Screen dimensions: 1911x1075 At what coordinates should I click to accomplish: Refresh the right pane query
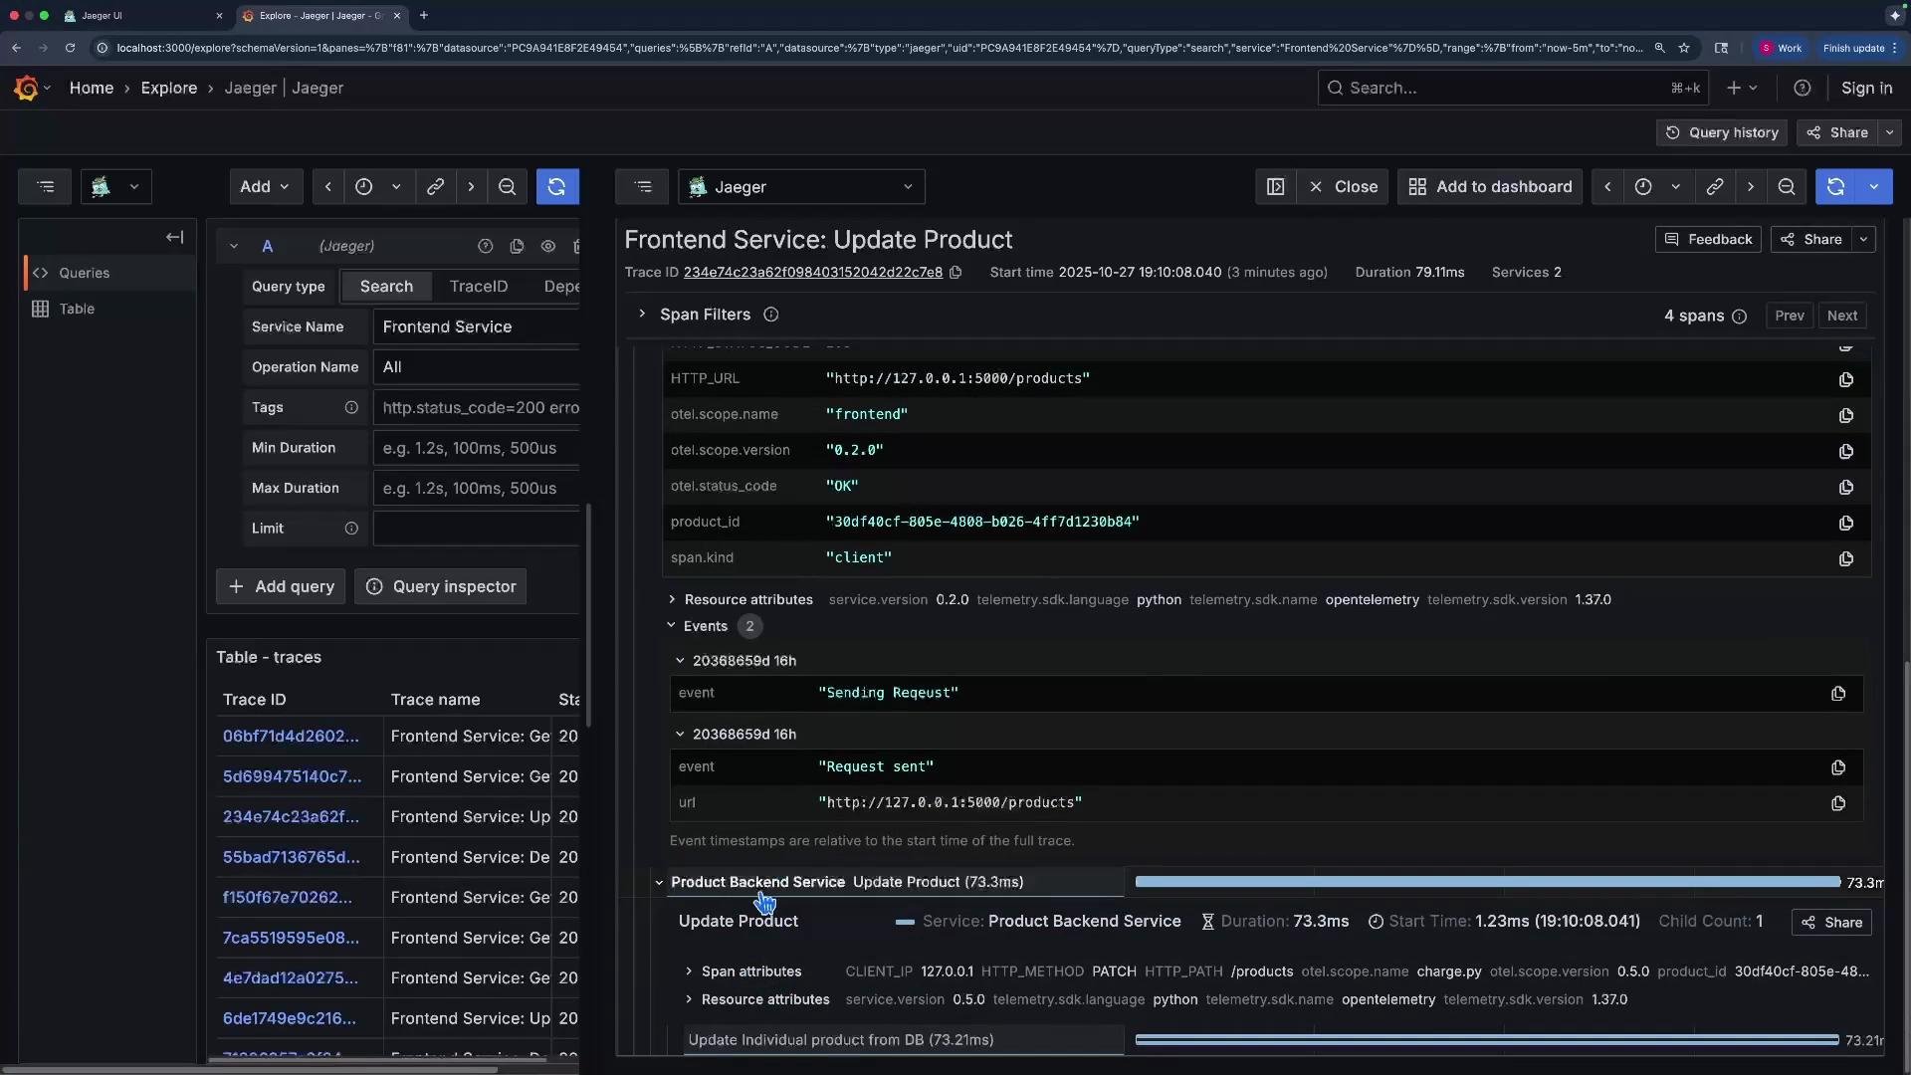click(1835, 187)
